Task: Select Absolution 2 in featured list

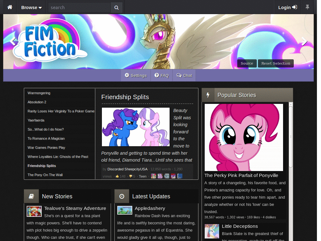Action: pos(37,102)
